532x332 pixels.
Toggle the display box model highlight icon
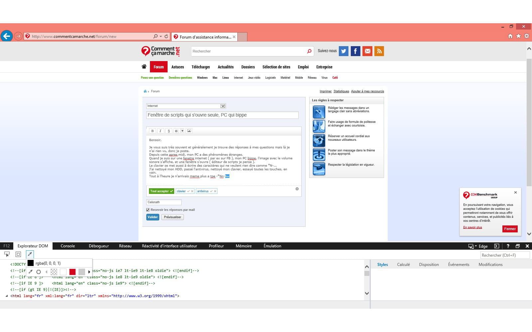click(x=18, y=254)
